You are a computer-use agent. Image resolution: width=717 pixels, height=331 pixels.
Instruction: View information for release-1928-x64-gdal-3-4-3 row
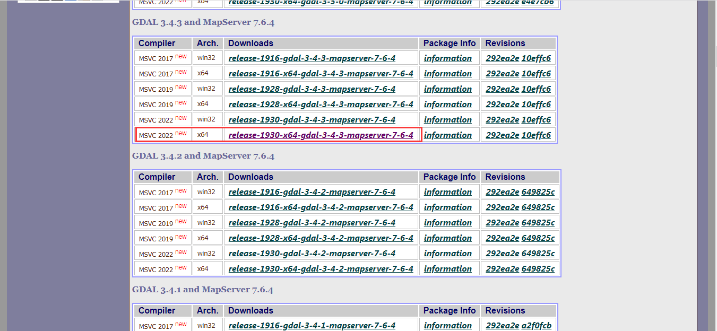[x=448, y=104]
